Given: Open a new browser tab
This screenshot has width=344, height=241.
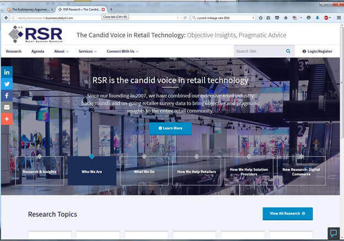Looking at the screenshot, I should 111,9.
